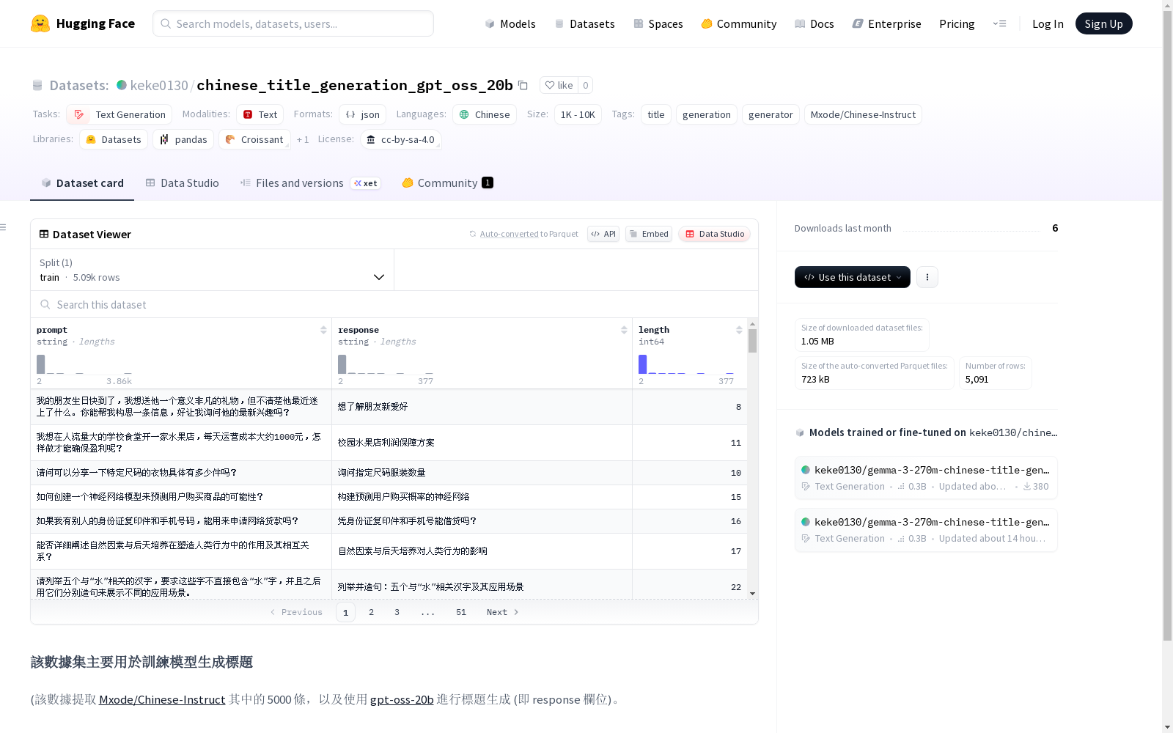Open Data Studio from viewer header
Viewport: 1173px width, 733px height.
[714, 234]
